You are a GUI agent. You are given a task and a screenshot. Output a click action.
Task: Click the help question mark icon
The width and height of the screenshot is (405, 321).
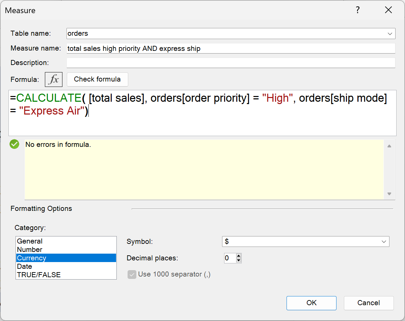point(358,10)
